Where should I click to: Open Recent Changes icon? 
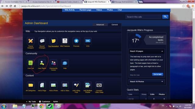[x=42, y=41]
